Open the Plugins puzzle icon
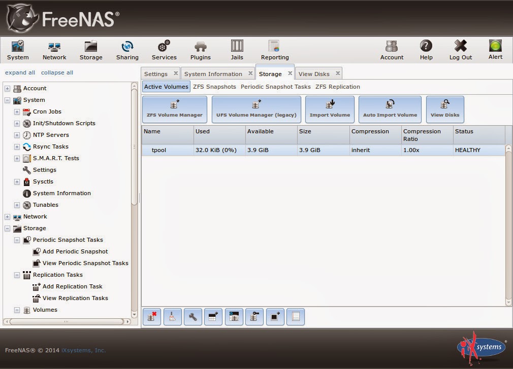513x369 pixels. coord(201,50)
